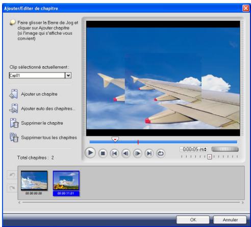Click the Total chapitres : 2 text
The image size is (251, 227).
click(x=35, y=158)
